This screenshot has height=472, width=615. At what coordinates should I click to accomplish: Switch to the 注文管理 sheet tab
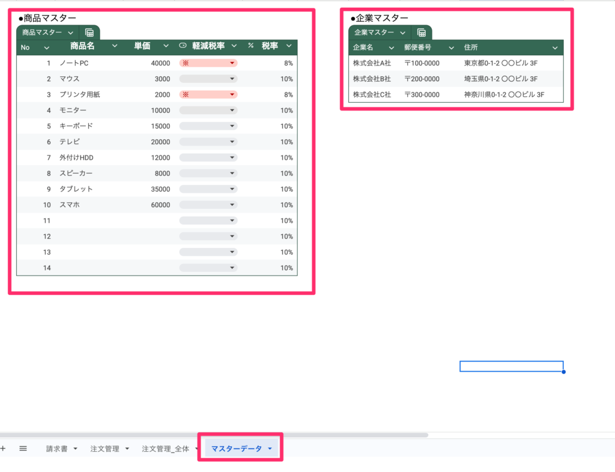point(105,449)
